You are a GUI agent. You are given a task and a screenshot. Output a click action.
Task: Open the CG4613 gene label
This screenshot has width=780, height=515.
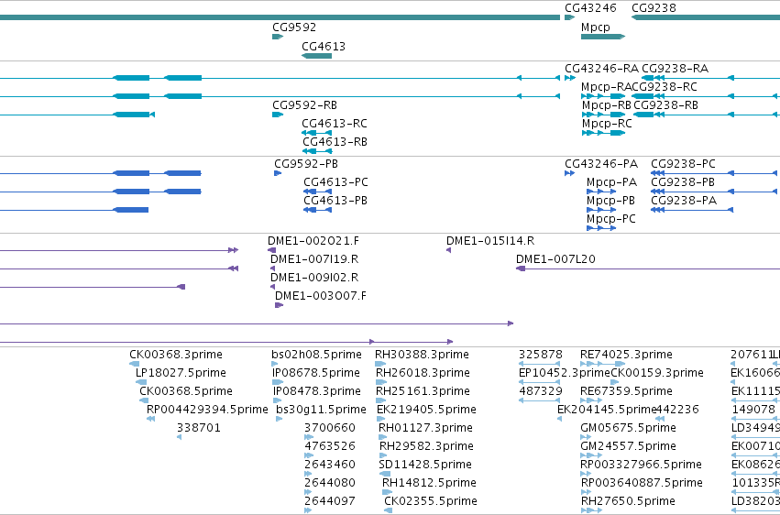click(x=324, y=46)
